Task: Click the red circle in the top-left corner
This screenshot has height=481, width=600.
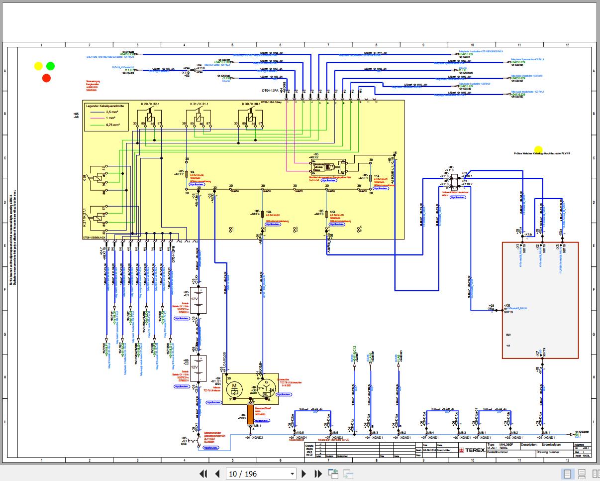Action: pyautogui.click(x=46, y=78)
